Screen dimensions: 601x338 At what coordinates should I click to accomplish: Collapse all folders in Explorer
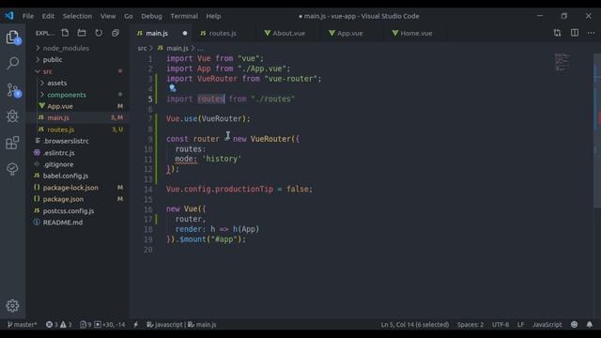coord(116,33)
